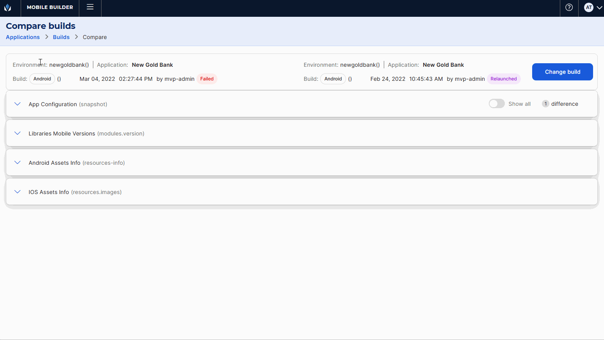Navigate to Applications via breadcrumb link
The height and width of the screenshot is (340, 604).
click(23, 37)
